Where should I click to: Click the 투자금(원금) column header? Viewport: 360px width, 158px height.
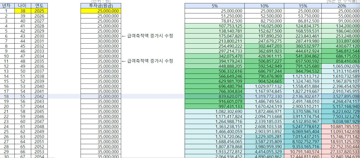101,6
